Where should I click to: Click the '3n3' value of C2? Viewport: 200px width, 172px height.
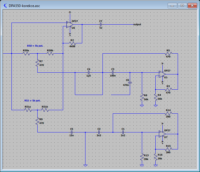coord(99,135)
